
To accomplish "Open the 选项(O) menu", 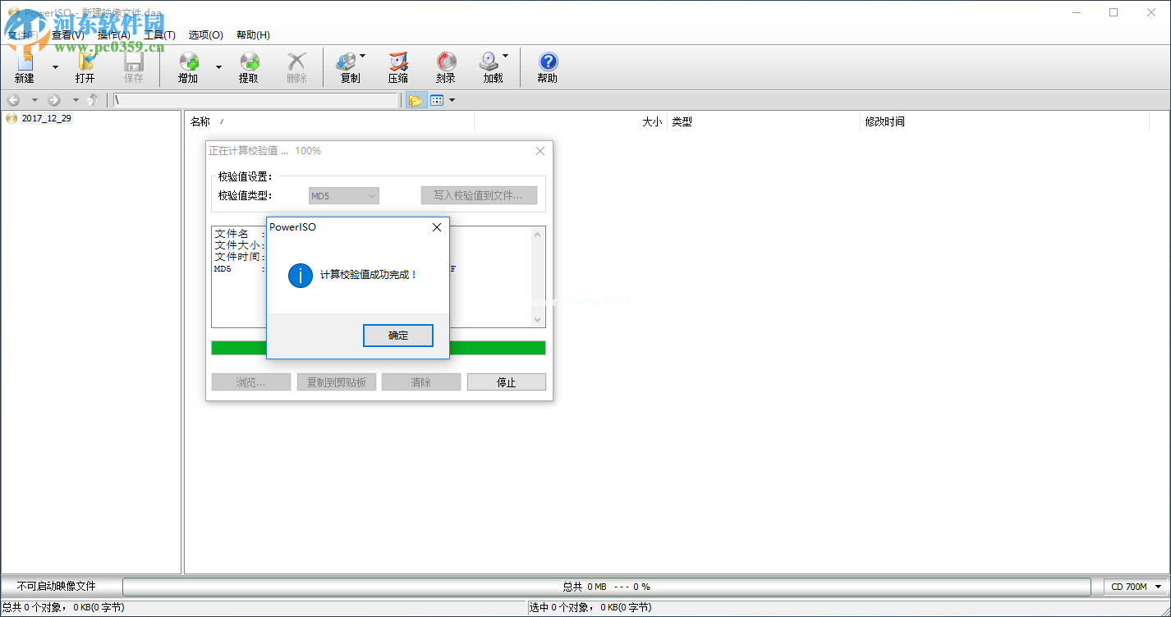I will pyautogui.click(x=205, y=35).
